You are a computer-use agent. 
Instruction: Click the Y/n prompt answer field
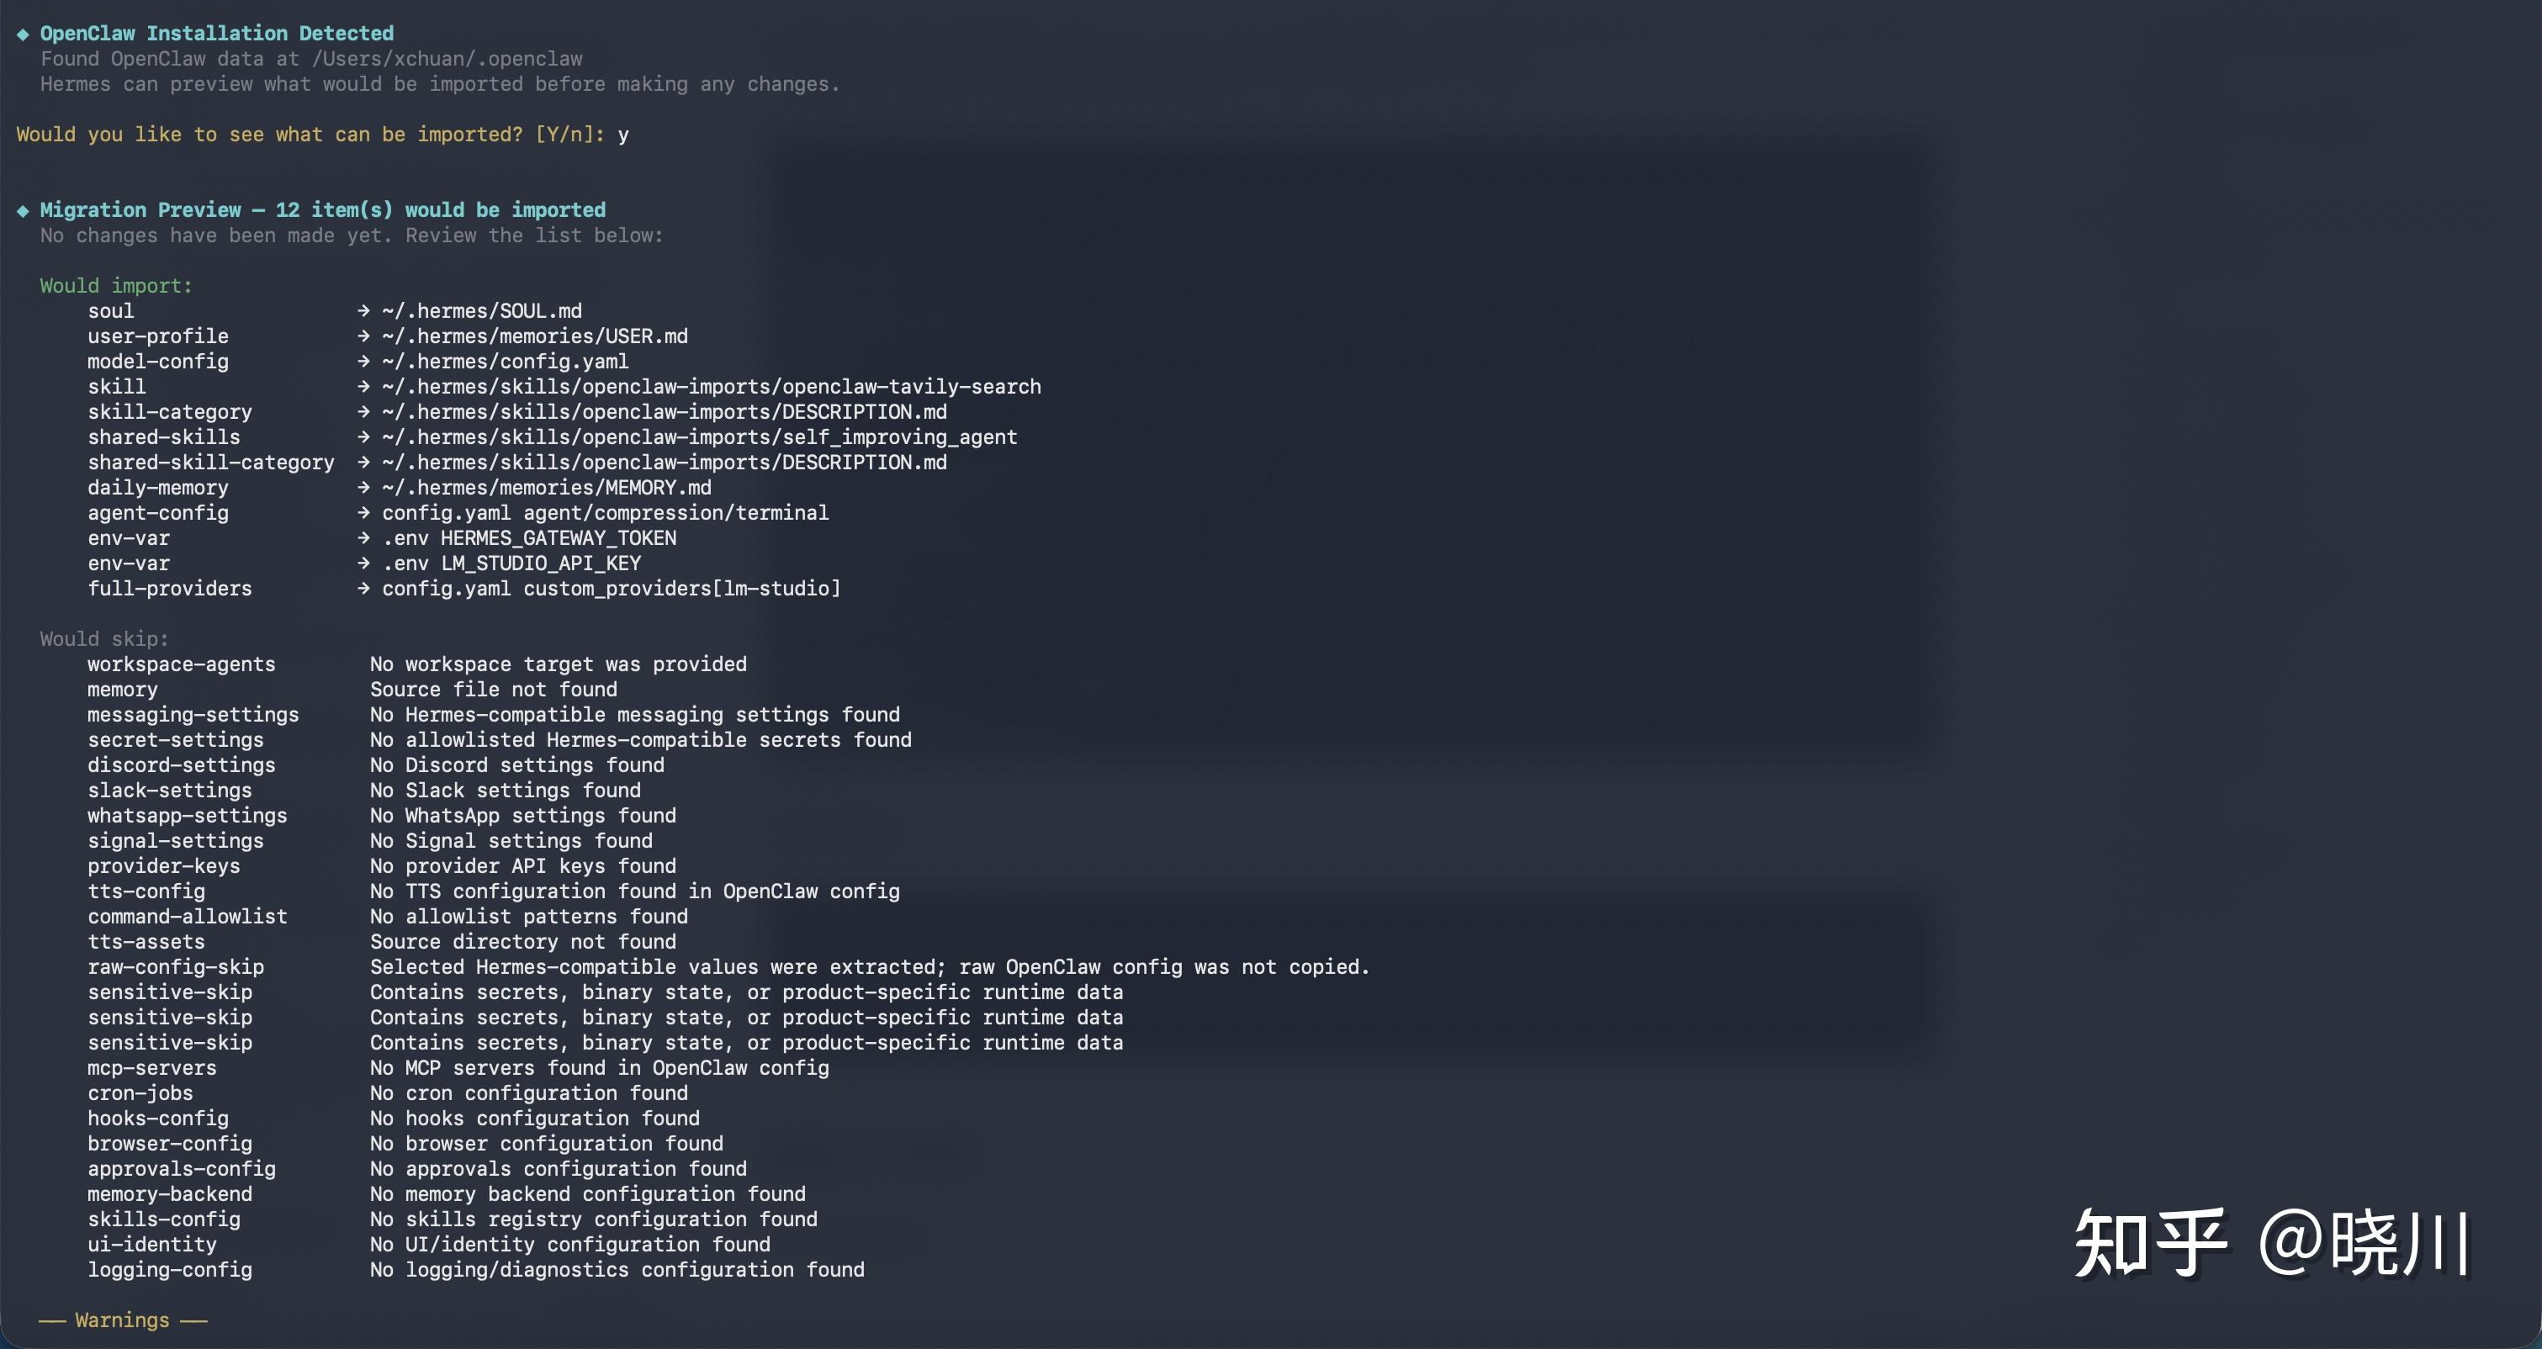point(622,135)
